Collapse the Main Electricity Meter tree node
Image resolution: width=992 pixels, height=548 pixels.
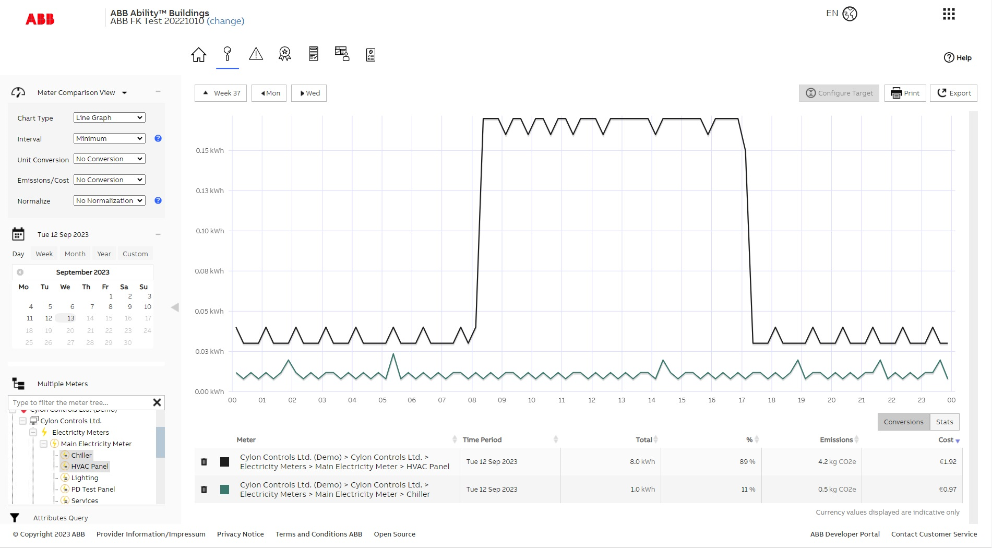tap(44, 444)
